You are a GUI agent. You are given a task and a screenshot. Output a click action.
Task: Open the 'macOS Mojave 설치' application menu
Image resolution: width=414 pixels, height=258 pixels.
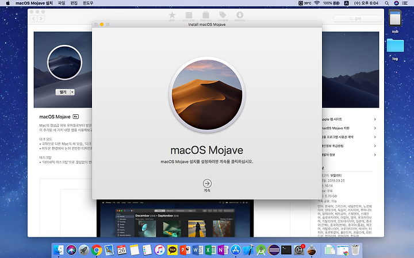tap(34, 3)
